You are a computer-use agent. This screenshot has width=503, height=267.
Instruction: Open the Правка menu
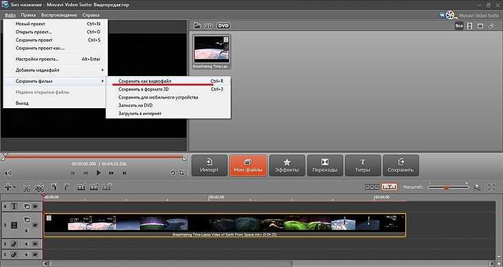28,15
